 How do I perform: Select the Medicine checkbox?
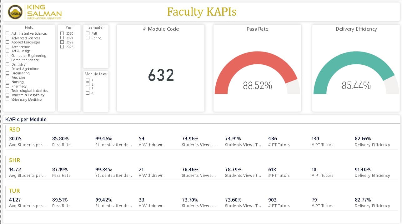click(8, 77)
